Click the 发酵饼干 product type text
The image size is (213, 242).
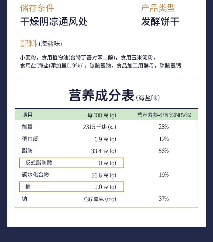click(160, 22)
